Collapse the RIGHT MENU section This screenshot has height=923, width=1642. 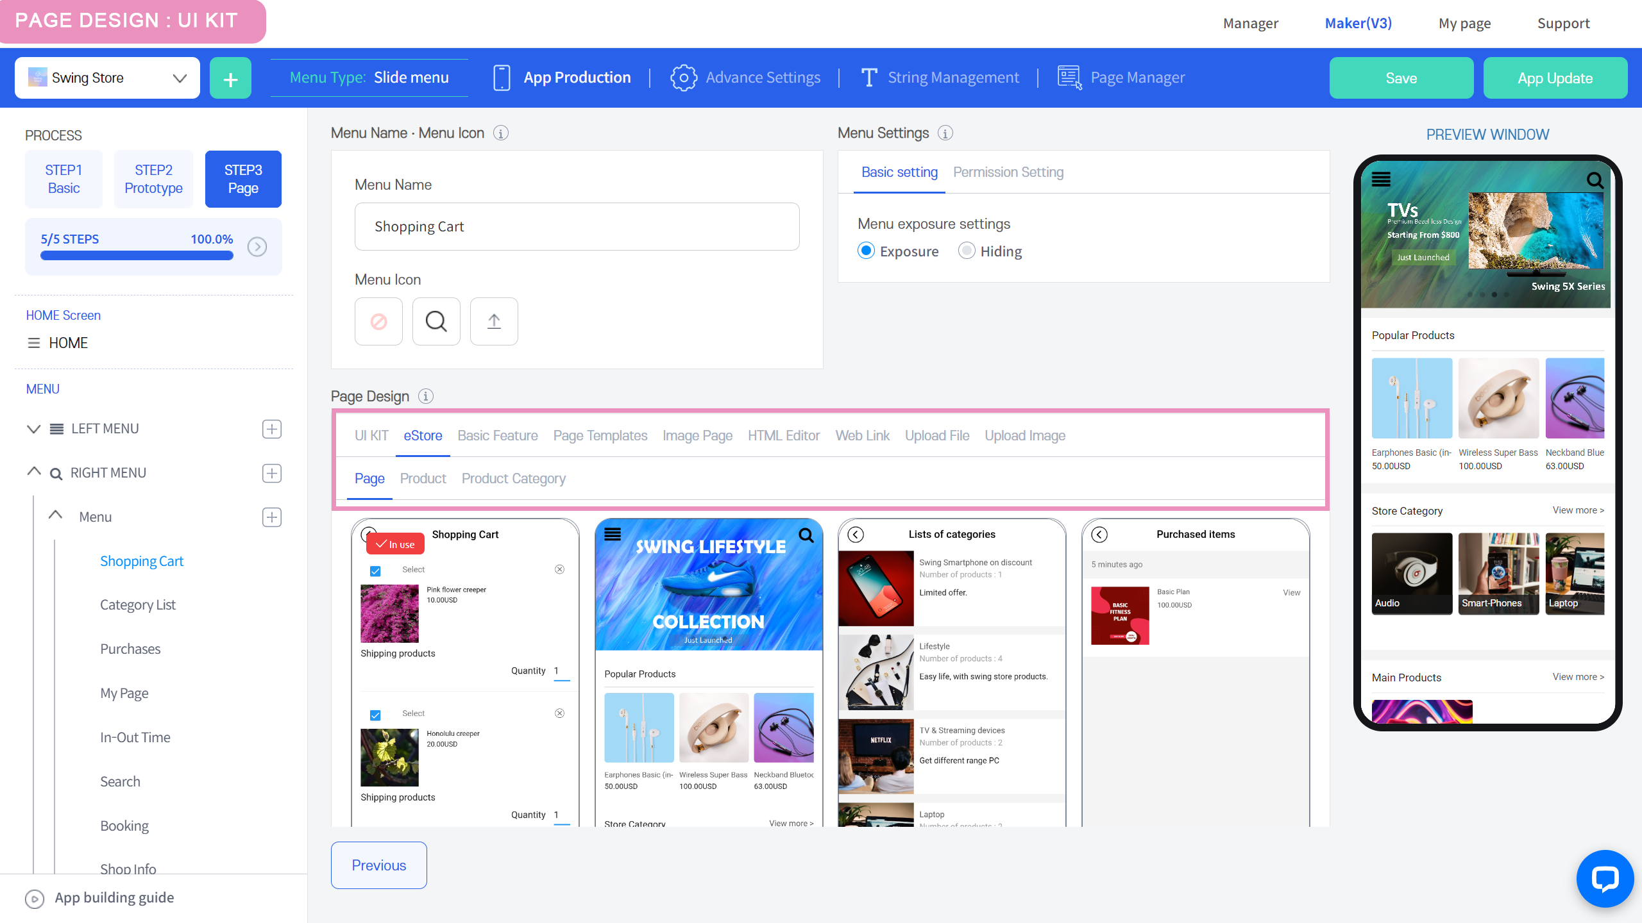[x=33, y=472]
